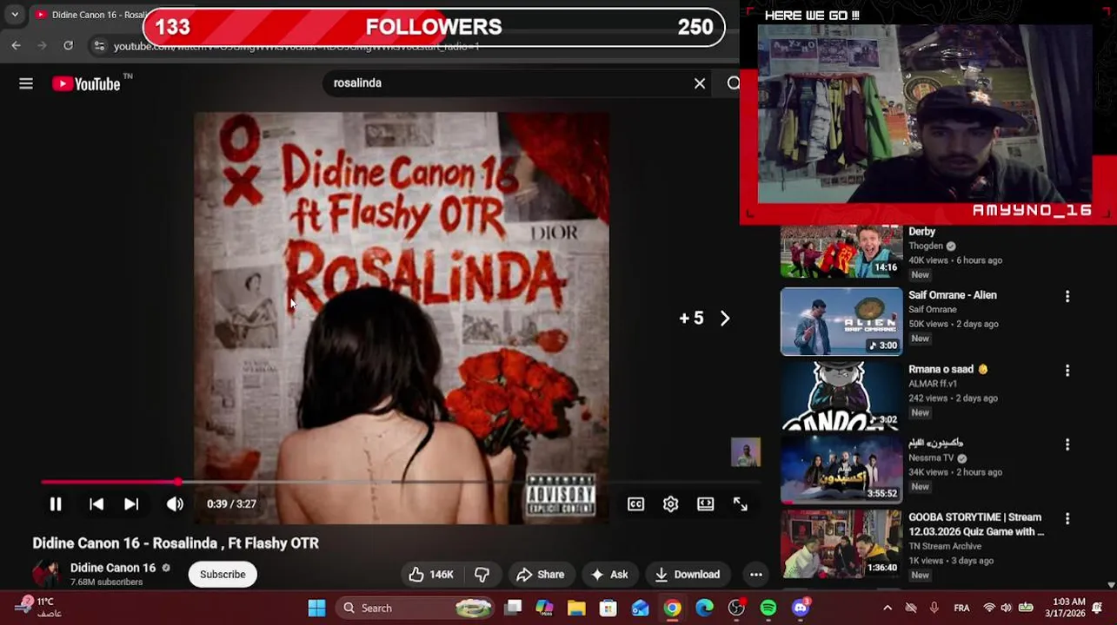View site information icon in address bar
The image size is (1117, 625).
coord(99,46)
